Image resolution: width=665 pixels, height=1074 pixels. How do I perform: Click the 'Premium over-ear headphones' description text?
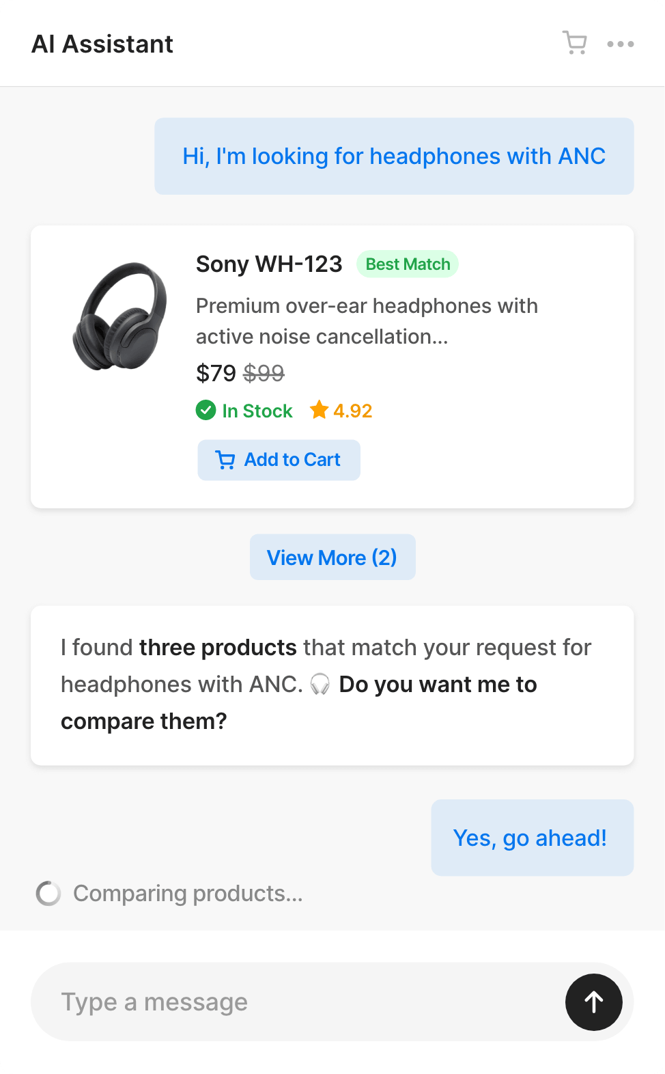click(367, 320)
